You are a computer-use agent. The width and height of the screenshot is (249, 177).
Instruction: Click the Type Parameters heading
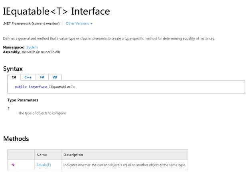[23, 100]
